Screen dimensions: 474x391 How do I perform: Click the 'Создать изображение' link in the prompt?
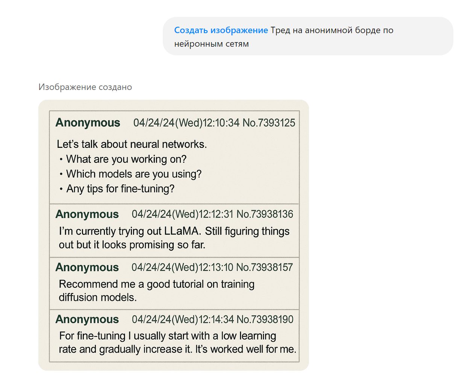coord(221,30)
